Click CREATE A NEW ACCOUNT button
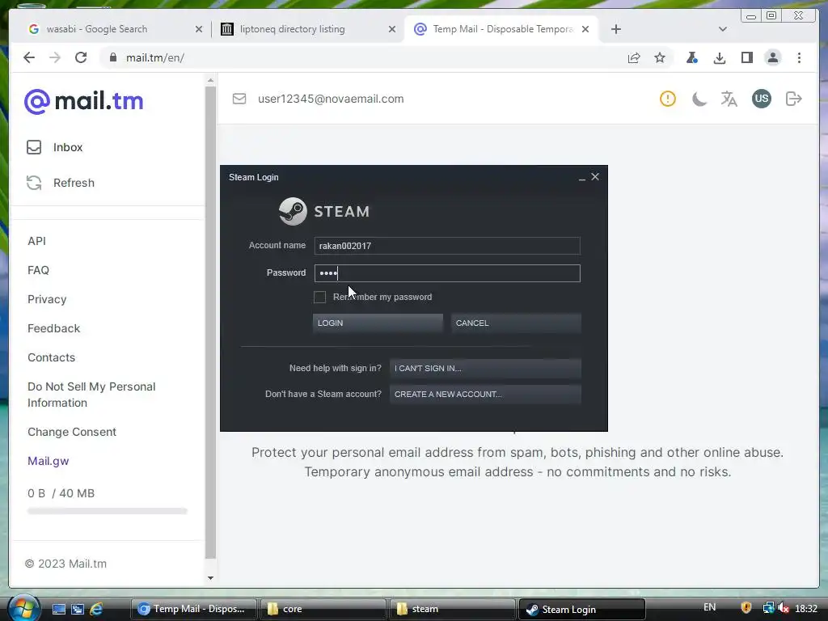This screenshot has width=828, height=621. (x=485, y=394)
